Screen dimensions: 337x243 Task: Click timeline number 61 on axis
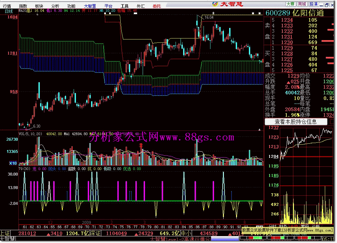[25, 227]
